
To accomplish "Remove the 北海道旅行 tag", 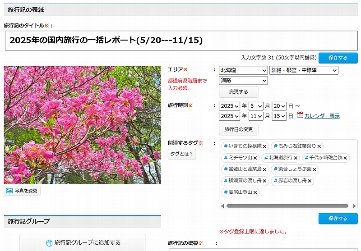I will click(296, 158).
